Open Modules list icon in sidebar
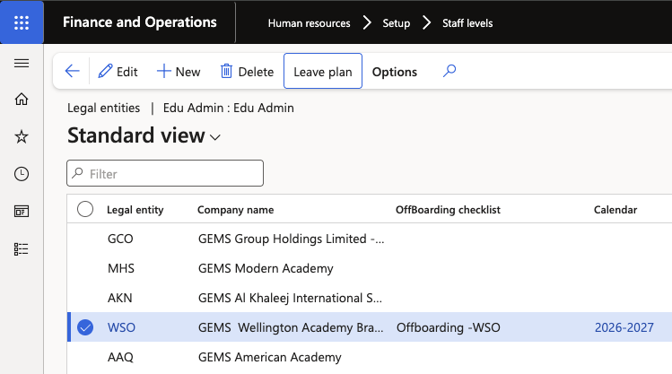 pyautogui.click(x=22, y=249)
